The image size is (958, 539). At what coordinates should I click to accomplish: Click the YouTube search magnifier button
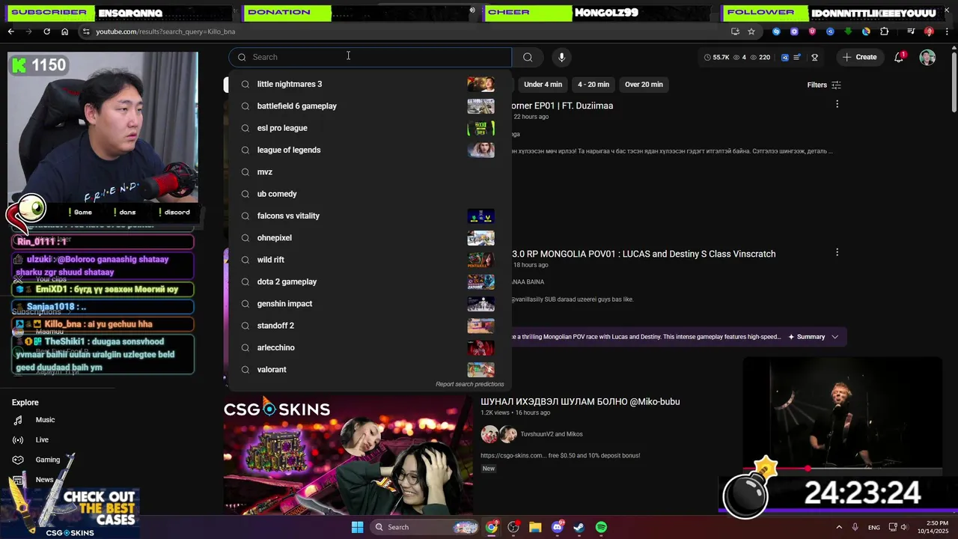point(528,57)
